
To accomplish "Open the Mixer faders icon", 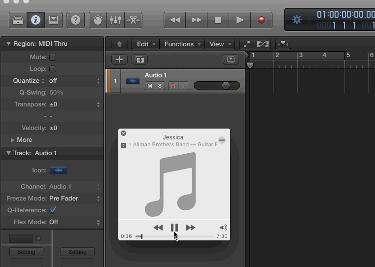I will (x=115, y=20).
